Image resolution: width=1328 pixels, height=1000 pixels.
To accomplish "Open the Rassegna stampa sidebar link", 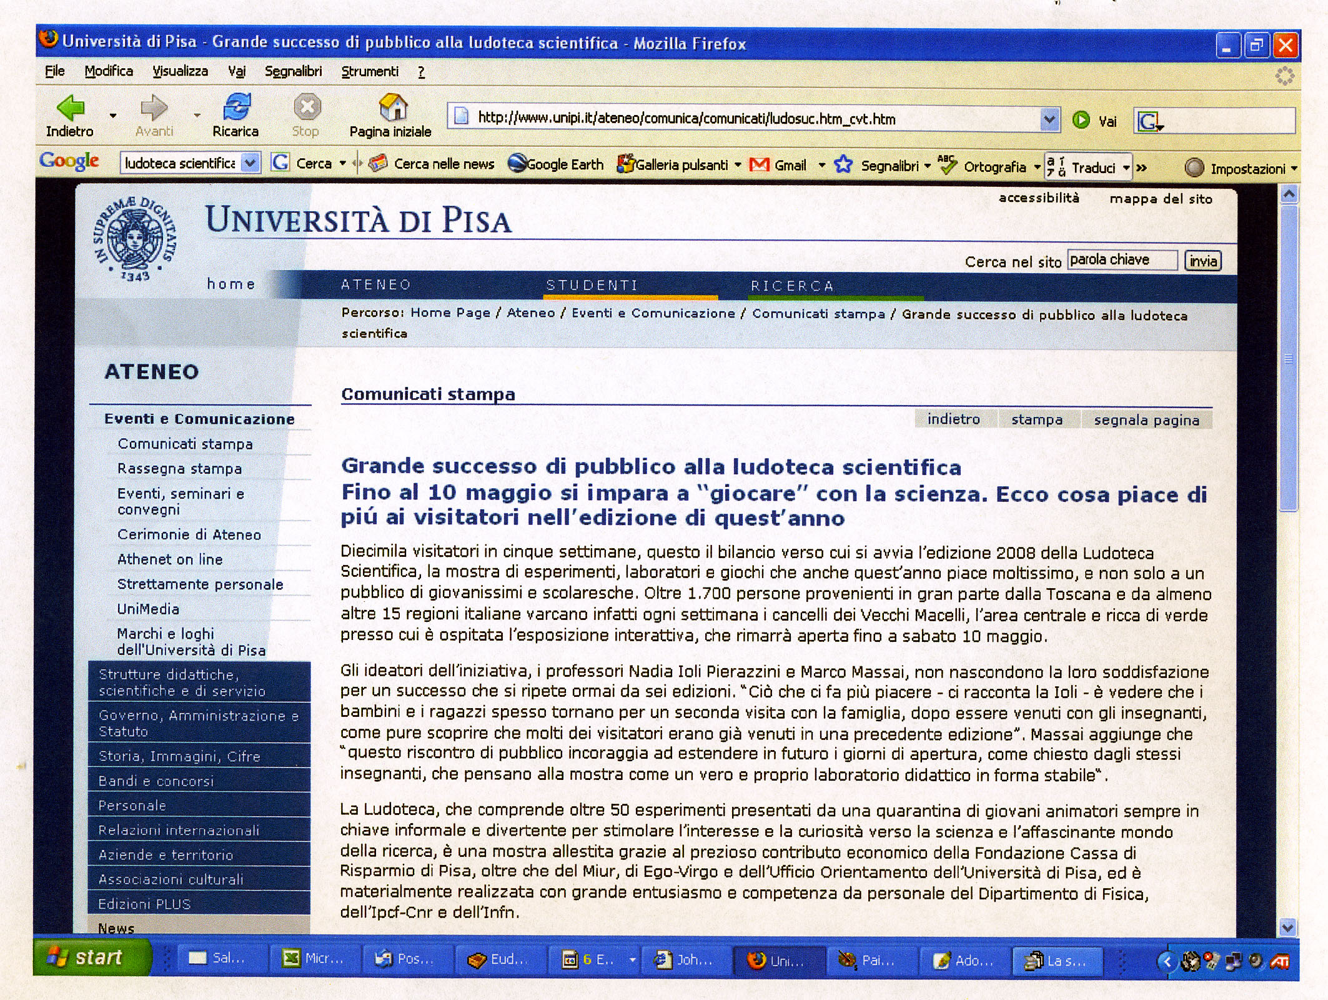I will click(179, 469).
